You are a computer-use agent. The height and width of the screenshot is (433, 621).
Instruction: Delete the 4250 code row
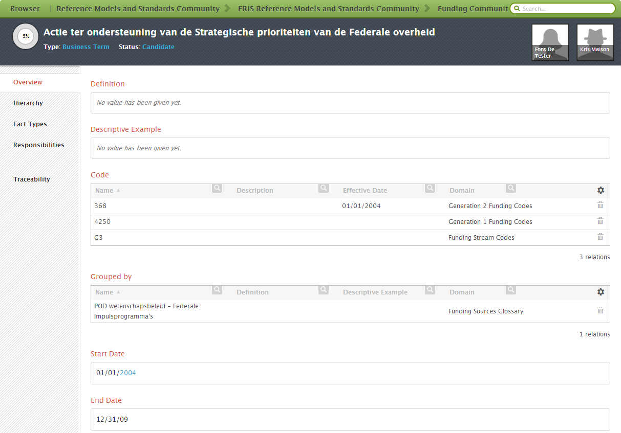[x=601, y=221]
